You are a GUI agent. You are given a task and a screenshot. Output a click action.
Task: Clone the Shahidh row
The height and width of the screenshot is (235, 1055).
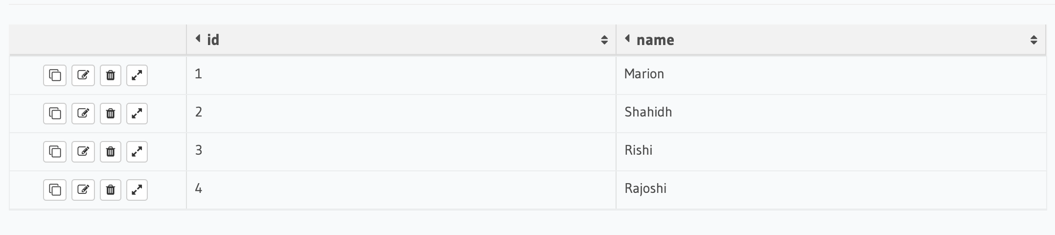[55, 114]
